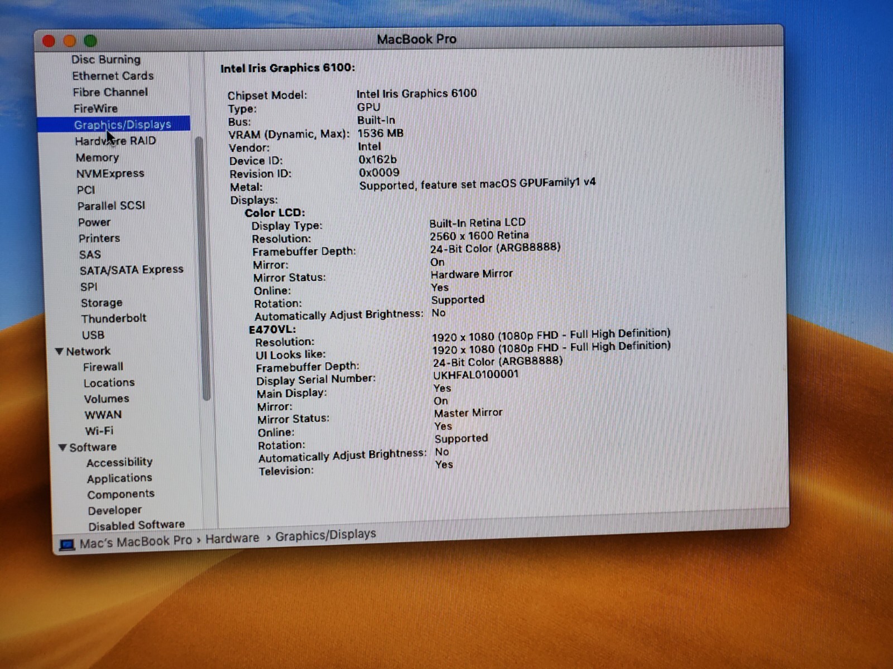Click the Display Serial Number label
893x669 pixels.
pos(316,380)
